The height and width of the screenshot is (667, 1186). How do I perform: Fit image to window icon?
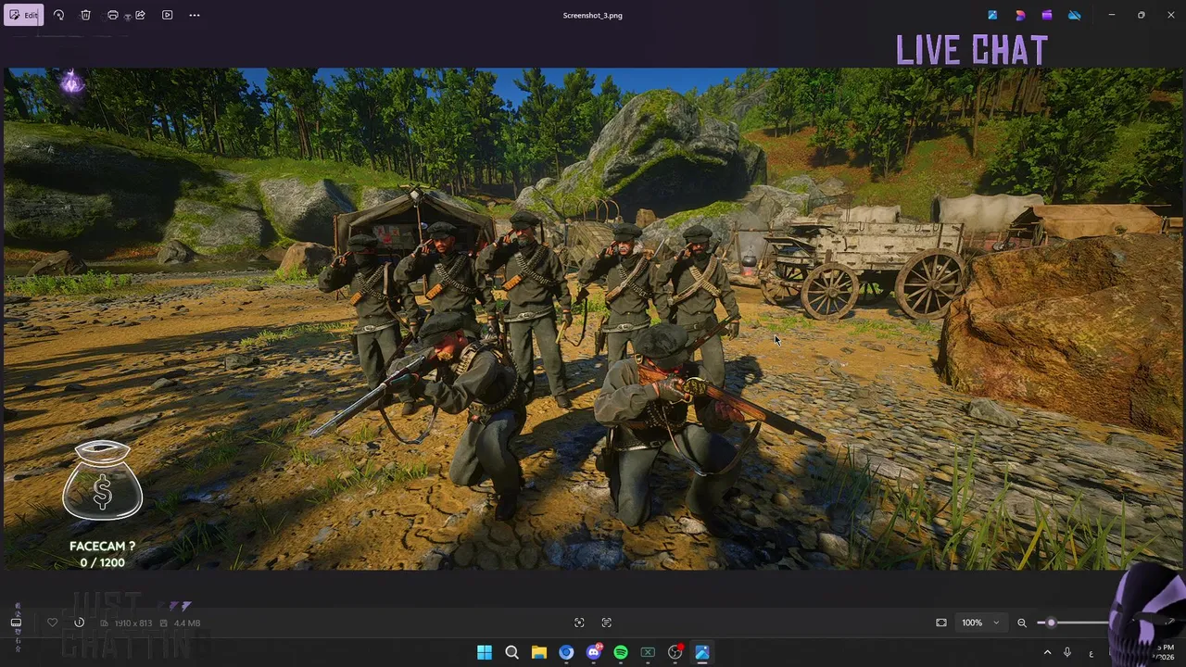pyautogui.click(x=941, y=623)
